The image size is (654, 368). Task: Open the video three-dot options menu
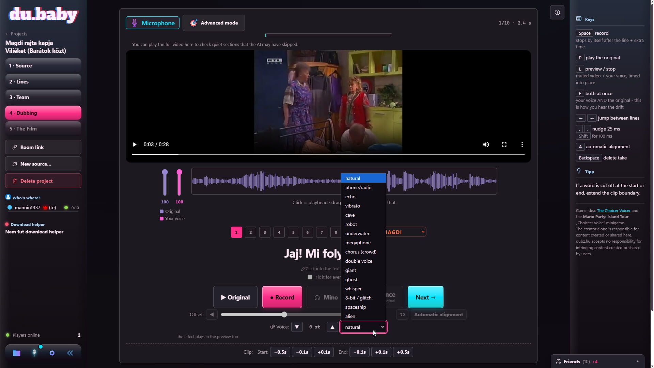522,144
